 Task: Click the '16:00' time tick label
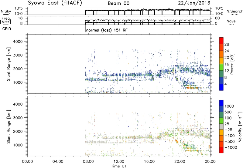(x=149, y=162)
